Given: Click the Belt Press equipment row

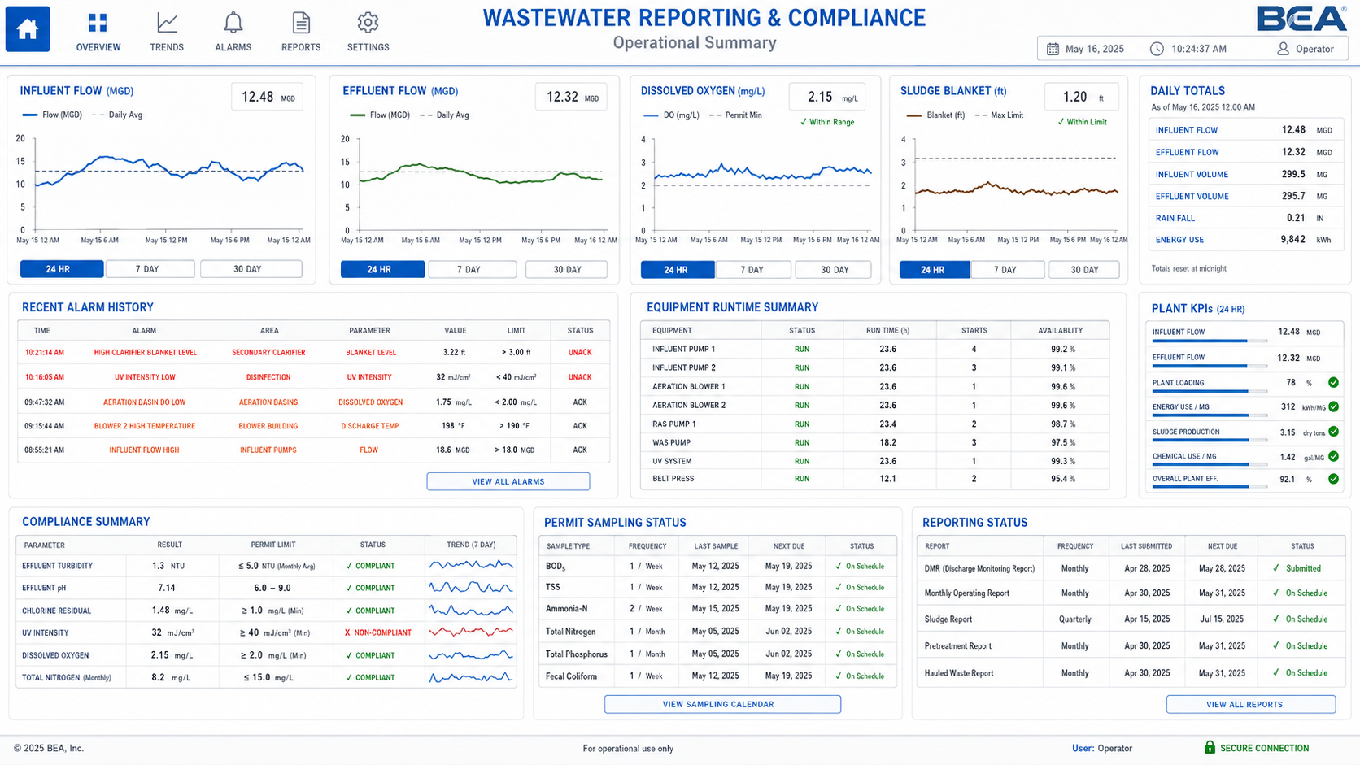Looking at the screenshot, I should click(x=874, y=479).
